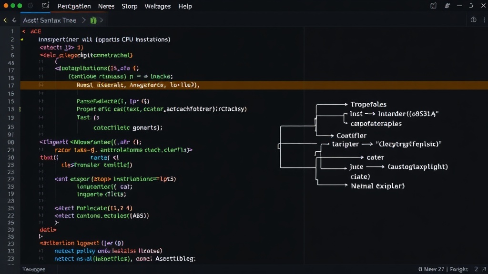
Task: Click the 2 indicator in status bar
Action: coord(476,269)
